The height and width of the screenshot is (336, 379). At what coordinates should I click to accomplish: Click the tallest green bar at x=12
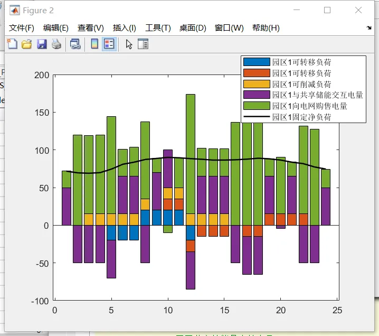191,154
